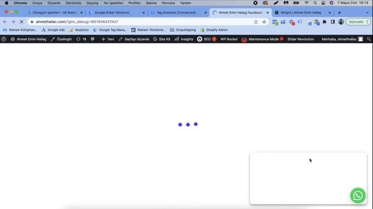Image resolution: width=373 pixels, height=209 pixels.
Task: Open the 19 pending updates
Action: pyautogui.click(x=82, y=39)
